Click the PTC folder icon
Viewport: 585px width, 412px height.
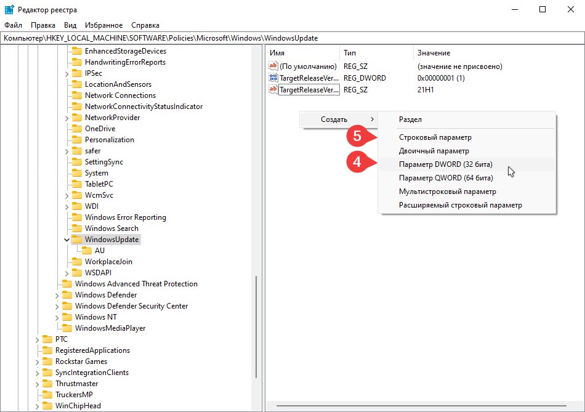47,339
